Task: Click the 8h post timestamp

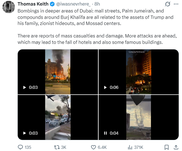Action: pos(97,4)
